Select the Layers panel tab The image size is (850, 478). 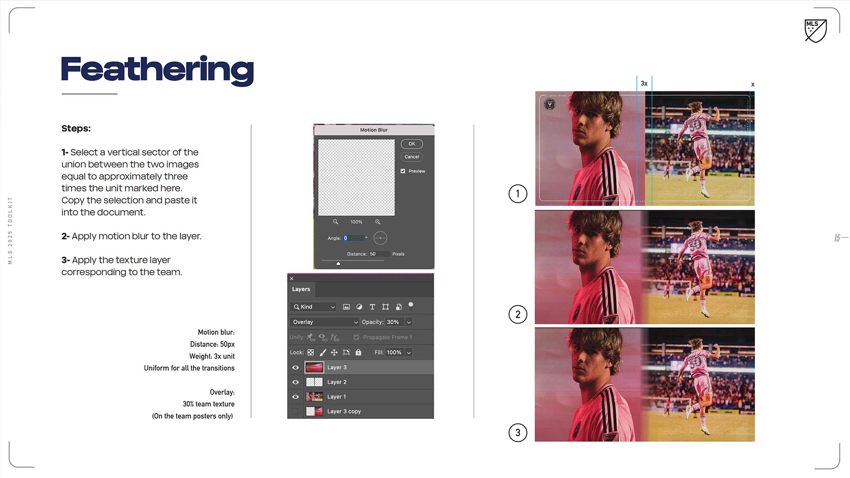tap(301, 289)
